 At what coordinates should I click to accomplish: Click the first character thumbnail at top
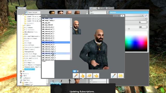52,12
